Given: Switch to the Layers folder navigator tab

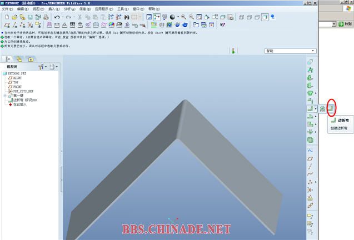Looking at the screenshot, I should 19,59.
